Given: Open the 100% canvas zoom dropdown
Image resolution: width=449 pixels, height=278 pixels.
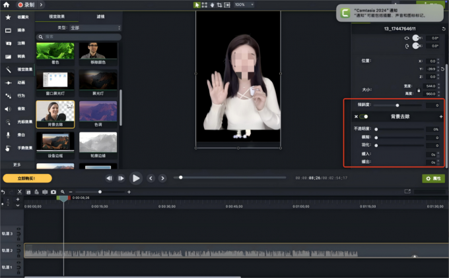Looking at the screenshot, I should [x=244, y=5].
